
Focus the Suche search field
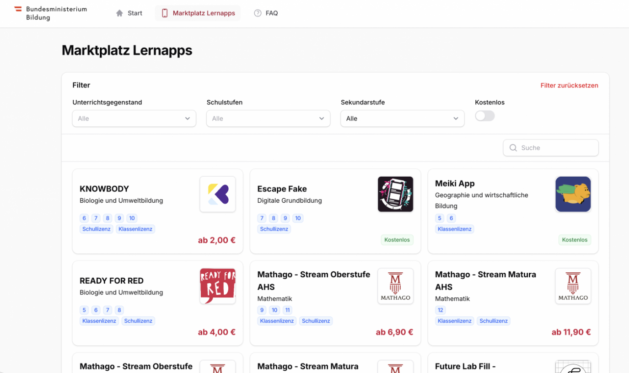556,148
